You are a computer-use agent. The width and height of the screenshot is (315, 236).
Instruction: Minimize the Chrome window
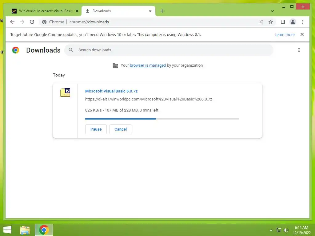[x=284, y=7]
